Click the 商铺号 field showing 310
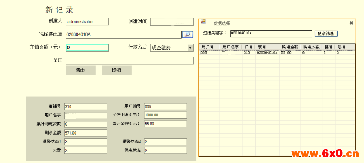 [86, 107]
